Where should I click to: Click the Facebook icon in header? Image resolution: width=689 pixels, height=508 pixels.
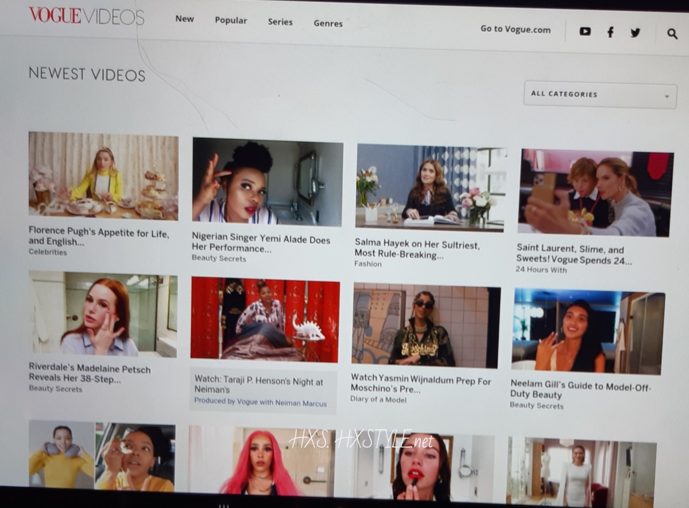click(610, 32)
